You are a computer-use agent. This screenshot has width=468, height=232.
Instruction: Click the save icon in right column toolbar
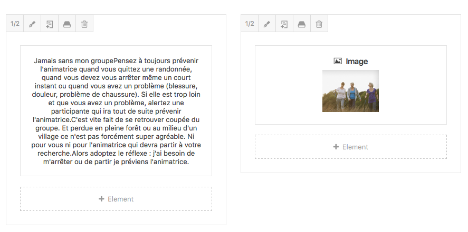[x=302, y=24]
